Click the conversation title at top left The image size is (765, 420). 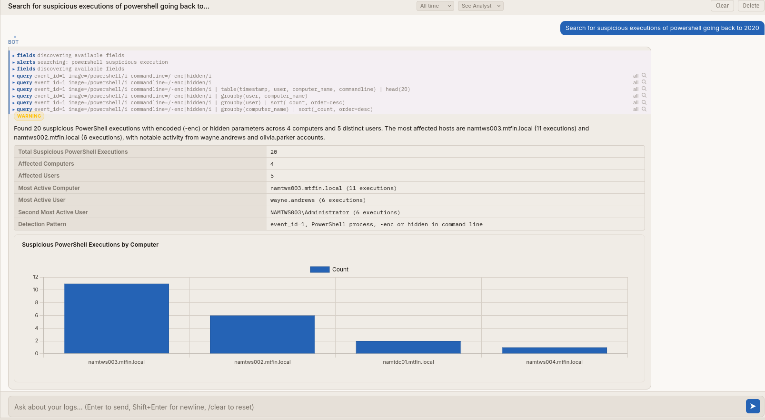click(x=109, y=6)
